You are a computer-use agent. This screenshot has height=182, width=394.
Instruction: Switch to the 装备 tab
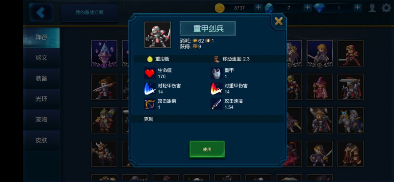[41, 79]
